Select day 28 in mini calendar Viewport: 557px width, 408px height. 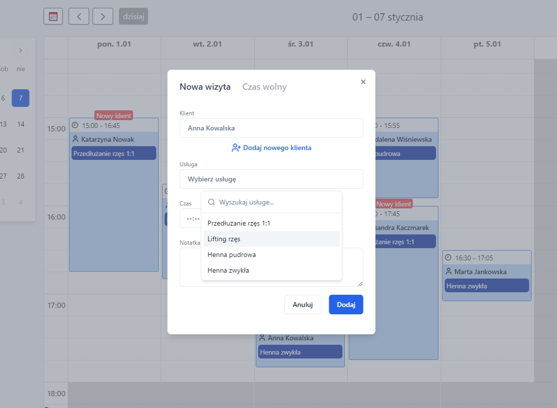pyautogui.click(x=21, y=176)
